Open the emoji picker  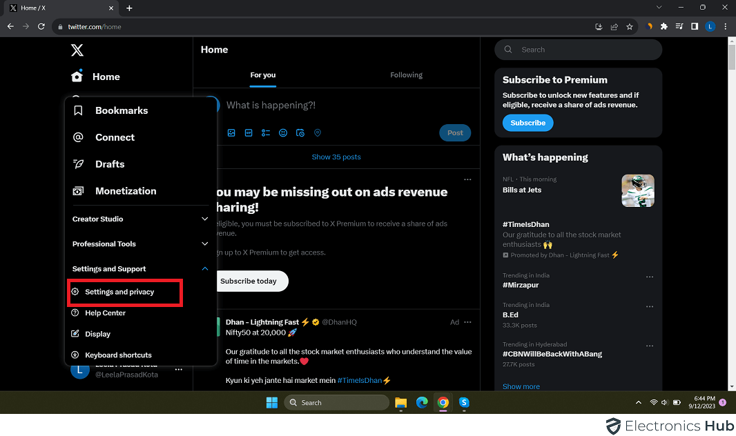click(x=283, y=132)
